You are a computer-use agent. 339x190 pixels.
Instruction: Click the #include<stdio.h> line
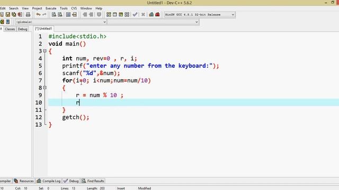[77, 36]
